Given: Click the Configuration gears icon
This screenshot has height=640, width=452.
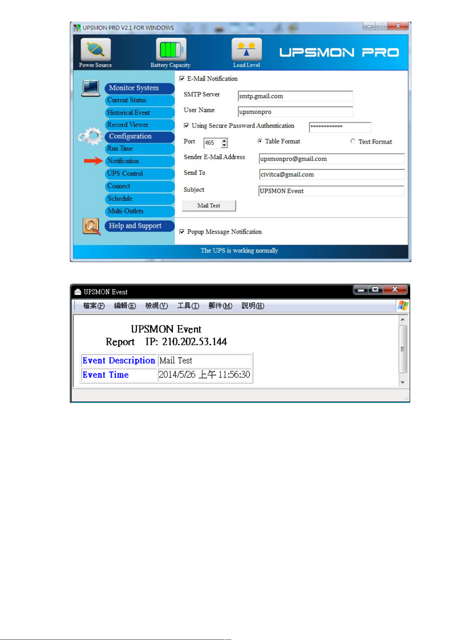Looking at the screenshot, I should pos(90,136).
